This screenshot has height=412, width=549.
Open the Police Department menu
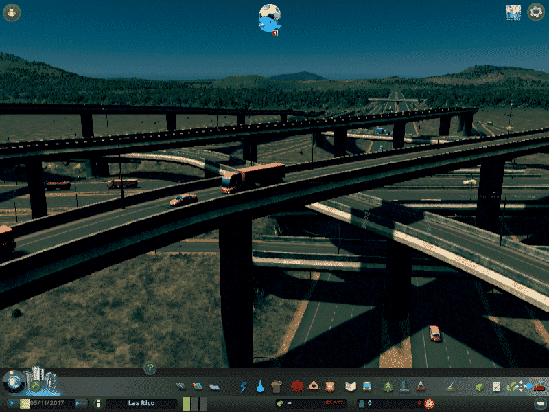coord(331,387)
